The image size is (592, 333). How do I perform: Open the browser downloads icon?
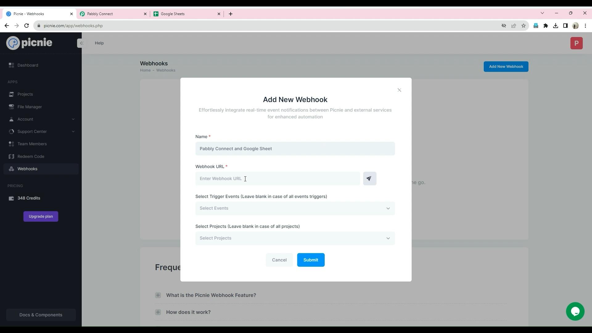(556, 26)
